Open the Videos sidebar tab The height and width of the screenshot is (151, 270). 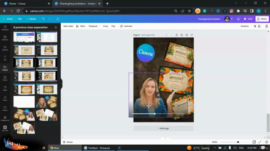tap(5, 109)
